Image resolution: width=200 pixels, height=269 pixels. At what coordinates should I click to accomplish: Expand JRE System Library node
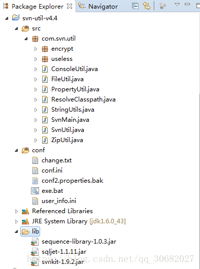pyautogui.click(x=16, y=221)
